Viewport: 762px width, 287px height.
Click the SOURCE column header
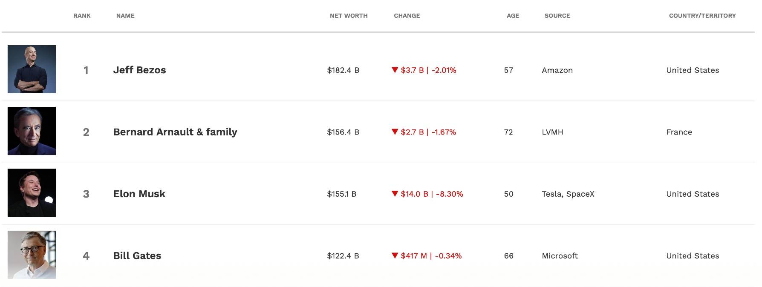557,16
